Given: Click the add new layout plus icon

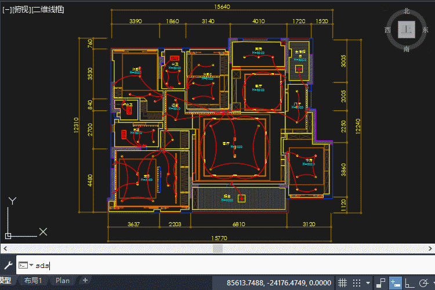Looking at the screenshot, I should pos(85,281).
